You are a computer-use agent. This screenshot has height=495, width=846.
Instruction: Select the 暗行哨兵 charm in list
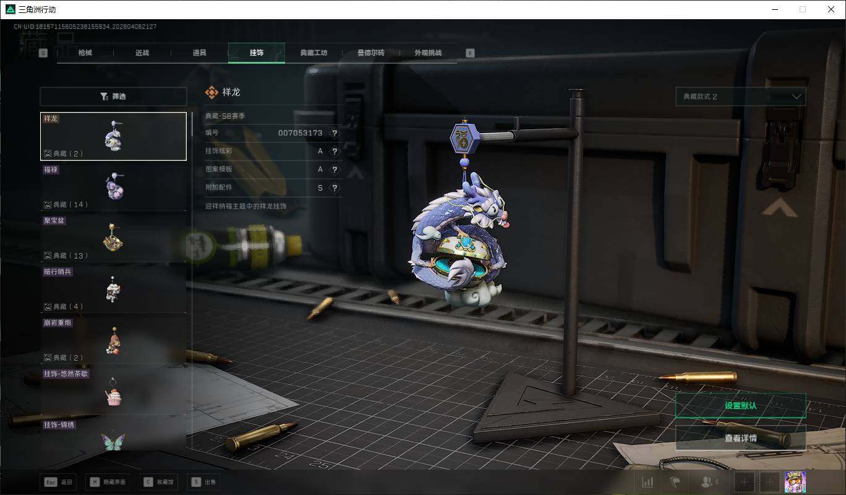[113, 288]
